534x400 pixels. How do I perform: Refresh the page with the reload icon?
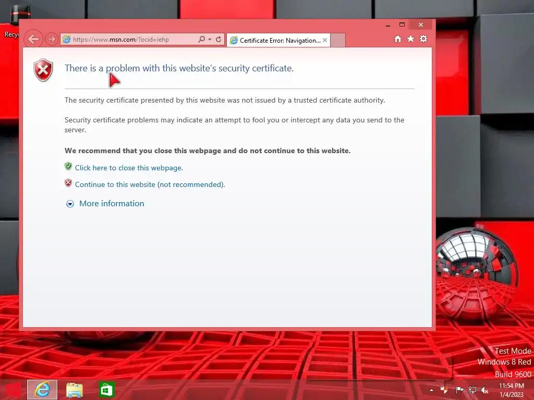219,40
